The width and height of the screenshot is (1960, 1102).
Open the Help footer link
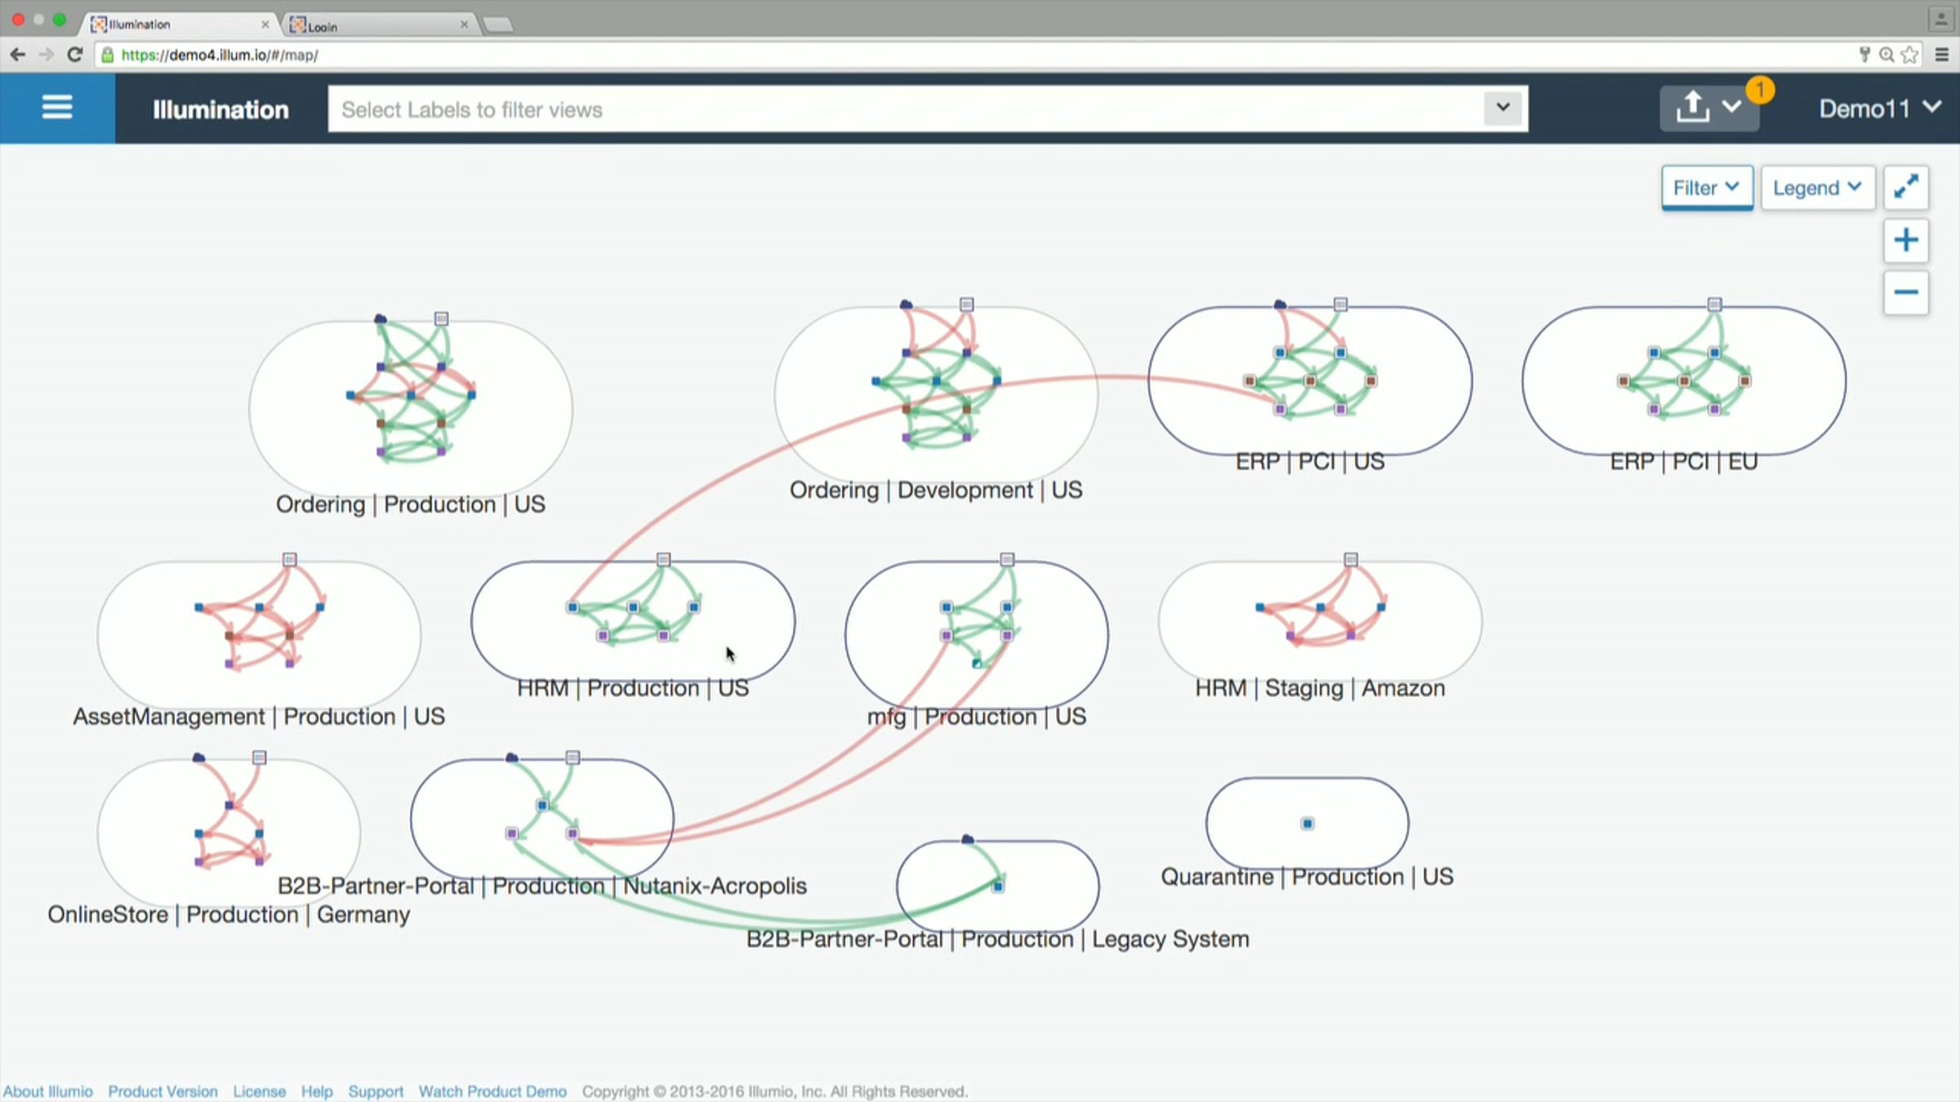coord(317,1091)
